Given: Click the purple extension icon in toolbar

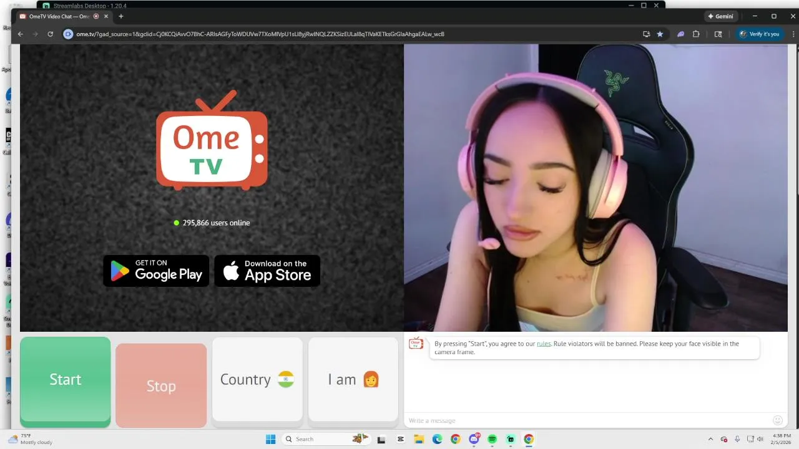Looking at the screenshot, I should coord(680,34).
